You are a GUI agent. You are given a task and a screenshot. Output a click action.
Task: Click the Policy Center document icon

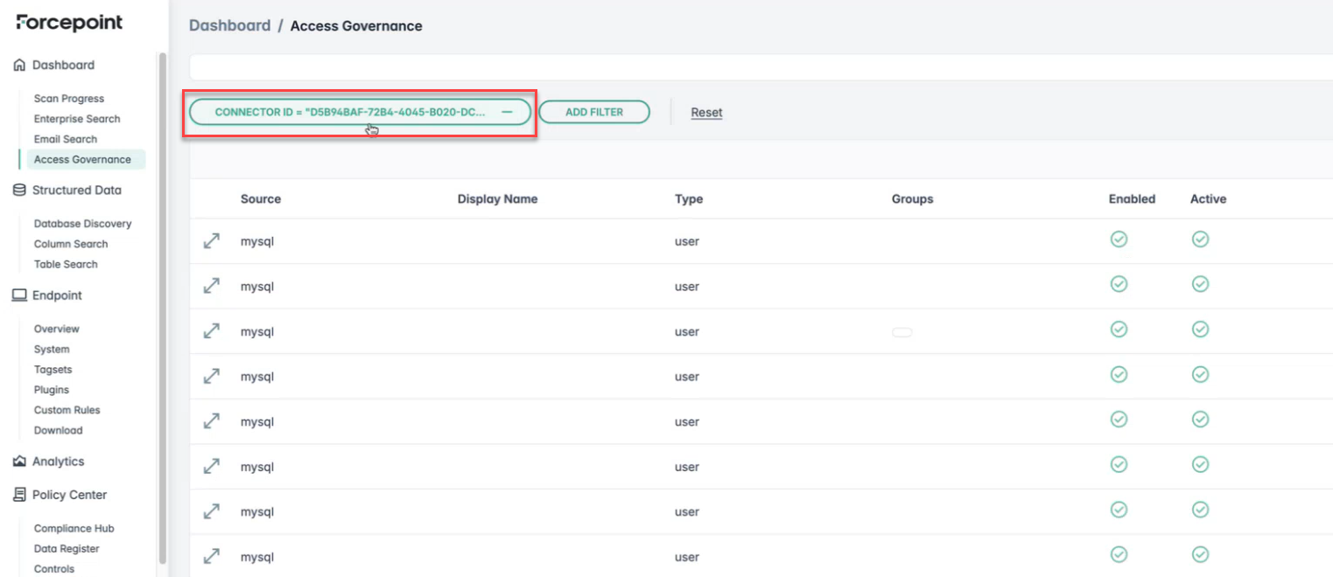pos(19,495)
